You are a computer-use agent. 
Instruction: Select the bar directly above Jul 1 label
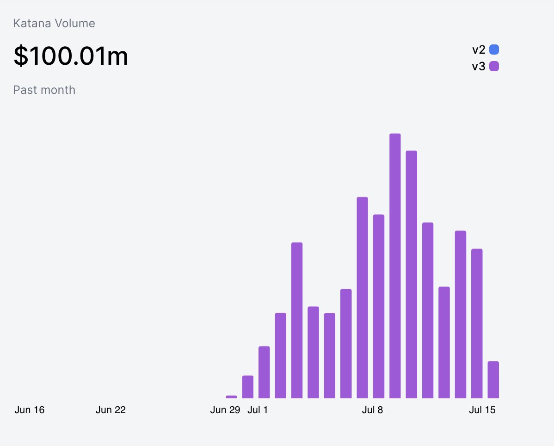pos(264,372)
